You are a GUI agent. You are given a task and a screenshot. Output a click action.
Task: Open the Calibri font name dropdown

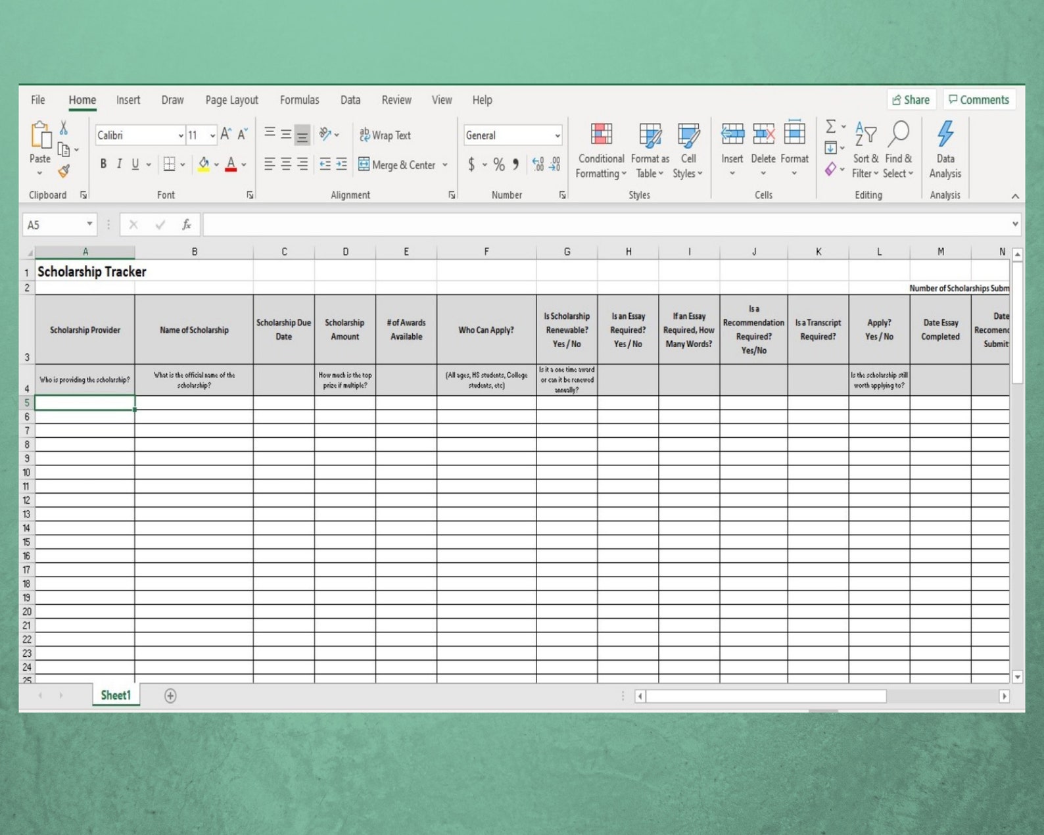[181, 135]
